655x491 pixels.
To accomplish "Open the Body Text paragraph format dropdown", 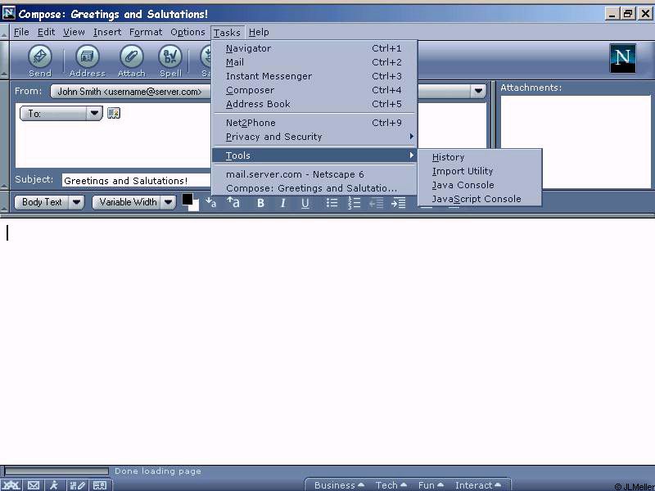I will click(50, 202).
